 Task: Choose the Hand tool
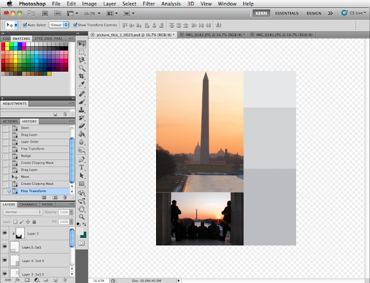pyautogui.click(x=82, y=208)
